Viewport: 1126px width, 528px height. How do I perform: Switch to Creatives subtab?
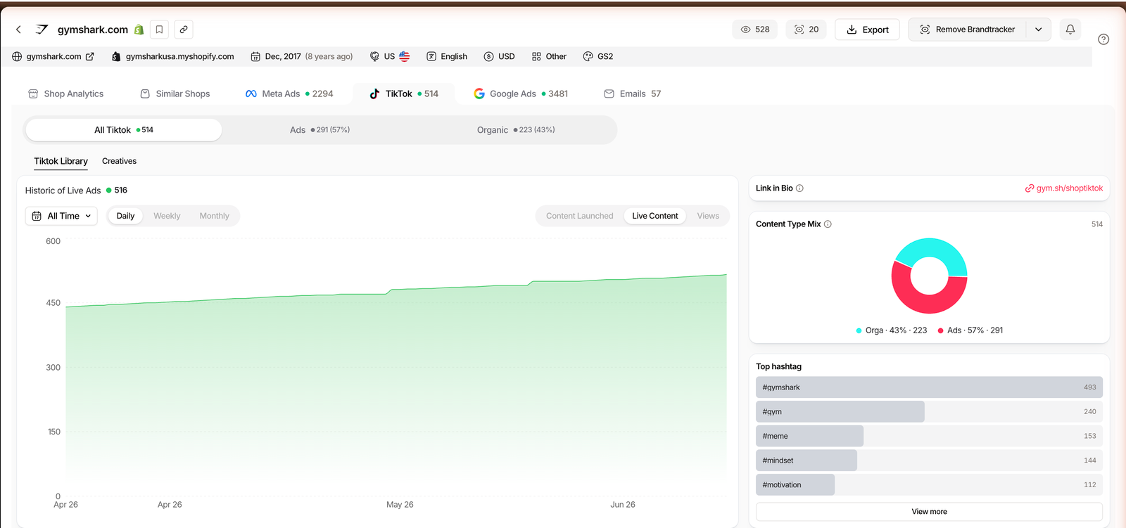(x=119, y=161)
